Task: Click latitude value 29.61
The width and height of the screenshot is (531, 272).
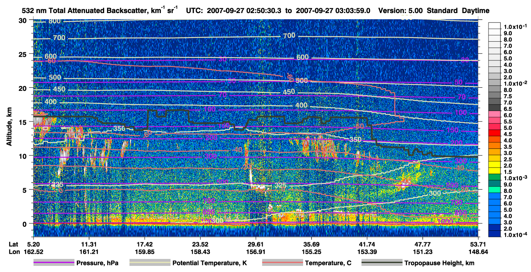Action: [256, 244]
